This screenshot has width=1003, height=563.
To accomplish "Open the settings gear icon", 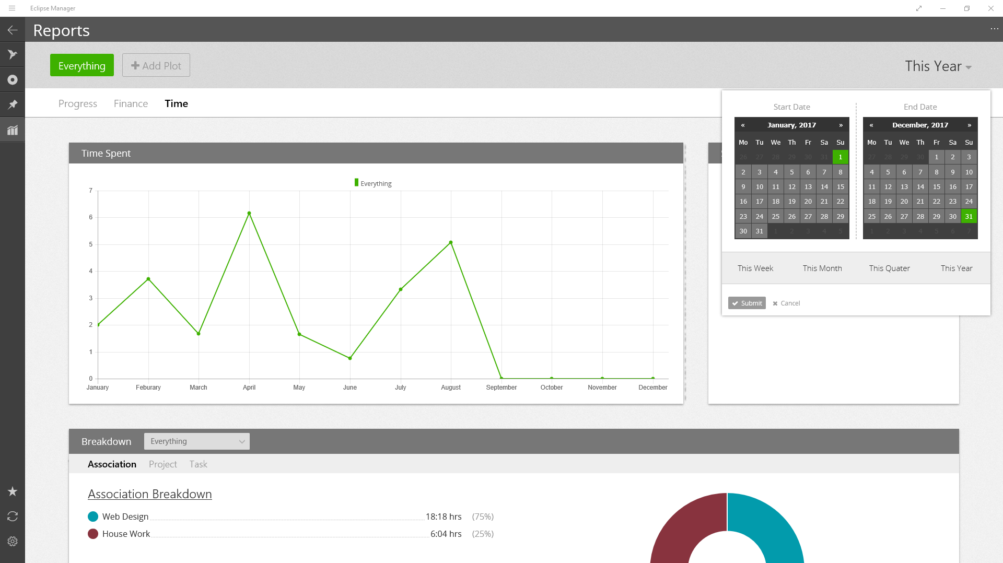I will pos(13,542).
